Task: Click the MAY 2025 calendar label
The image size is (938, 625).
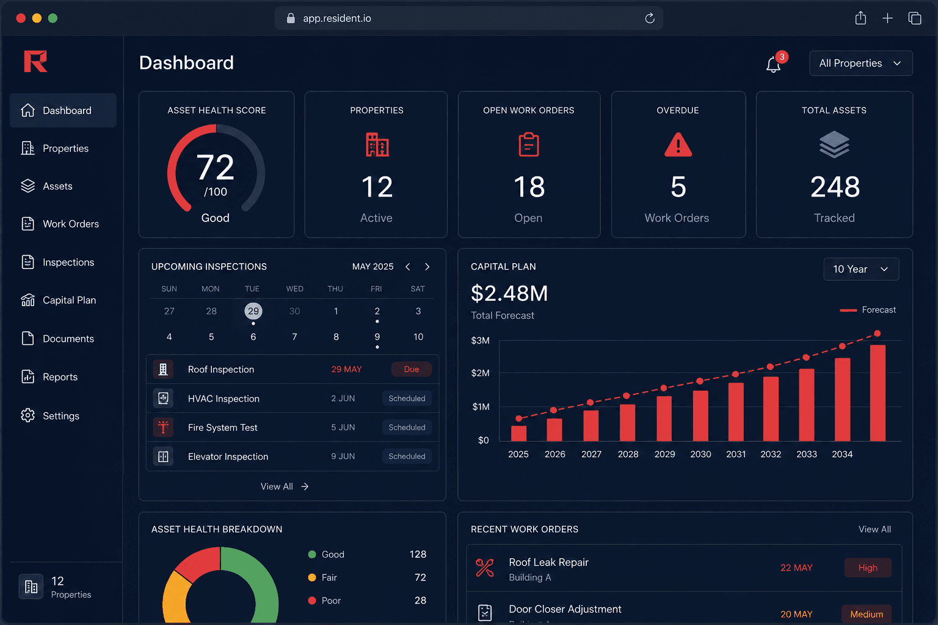Action: (x=373, y=267)
